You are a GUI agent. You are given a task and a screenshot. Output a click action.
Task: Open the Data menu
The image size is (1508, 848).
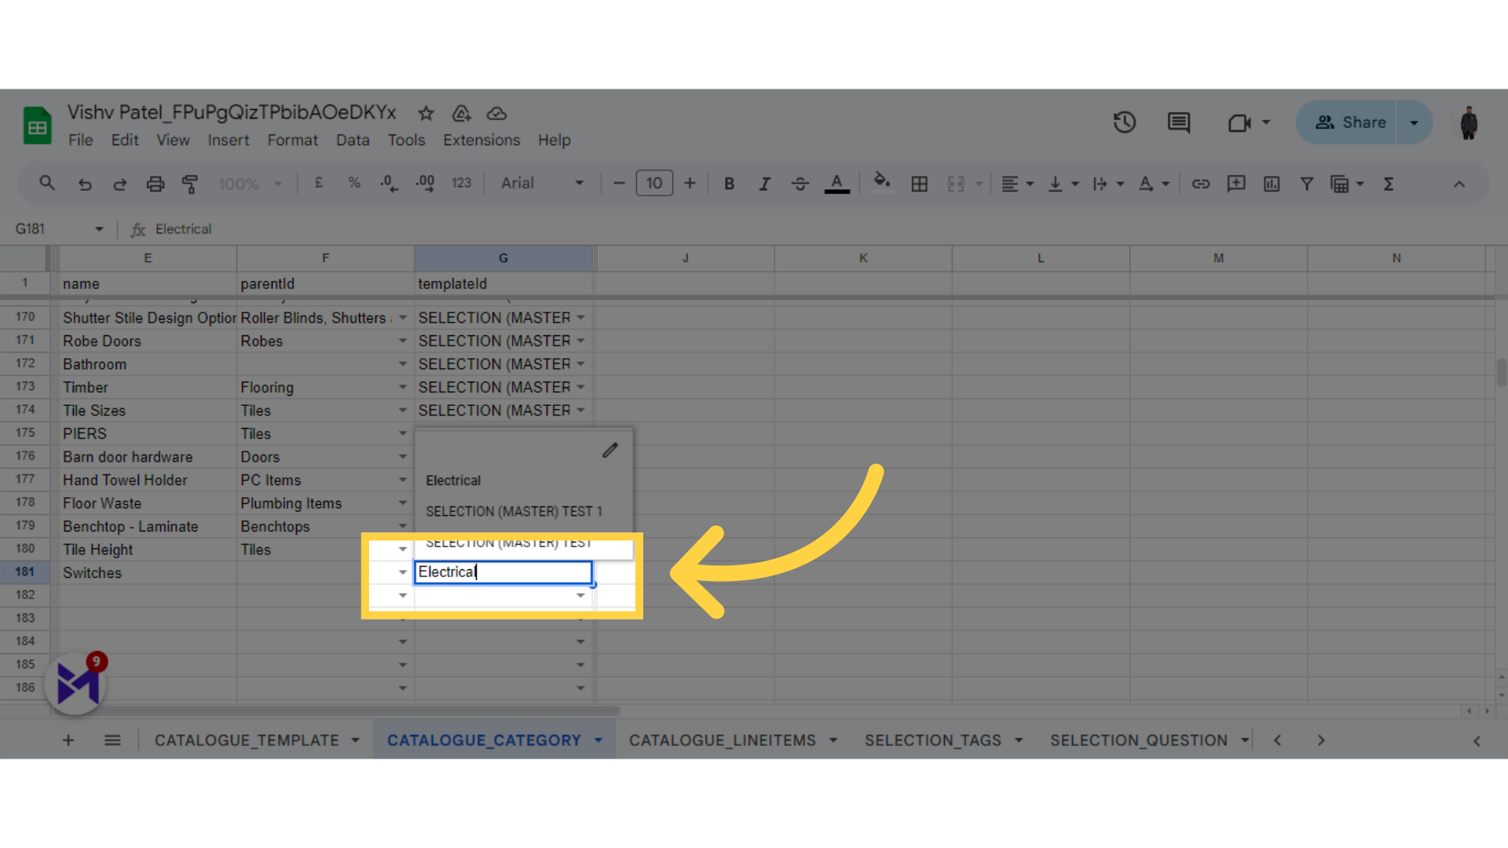pos(353,140)
